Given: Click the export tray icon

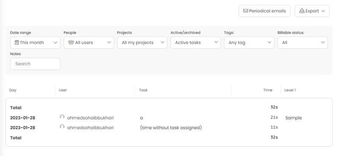Looking at the screenshot, I should point(302,11).
